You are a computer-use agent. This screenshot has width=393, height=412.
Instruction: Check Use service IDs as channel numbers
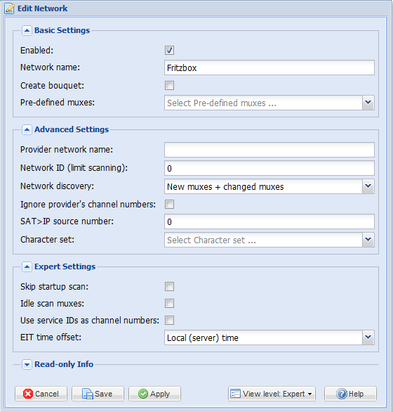tap(169, 321)
